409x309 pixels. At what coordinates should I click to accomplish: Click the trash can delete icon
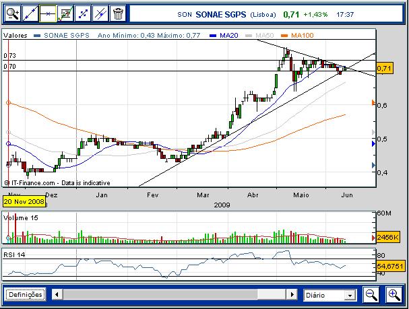[x=118, y=13]
